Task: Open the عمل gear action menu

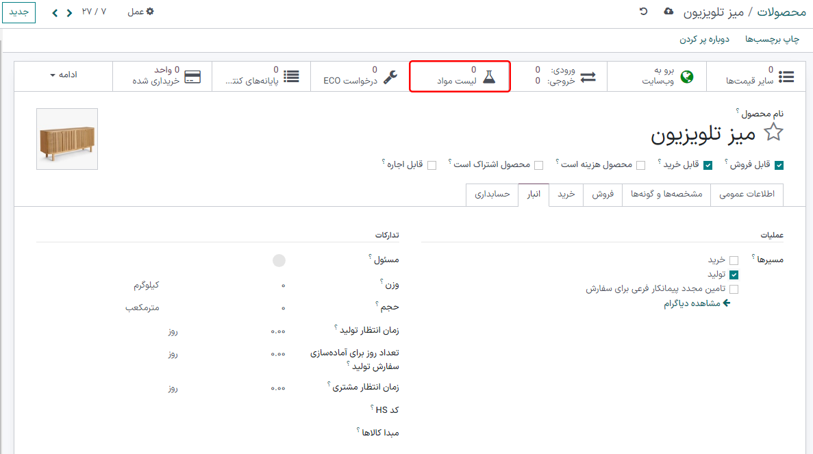Action: [140, 12]
